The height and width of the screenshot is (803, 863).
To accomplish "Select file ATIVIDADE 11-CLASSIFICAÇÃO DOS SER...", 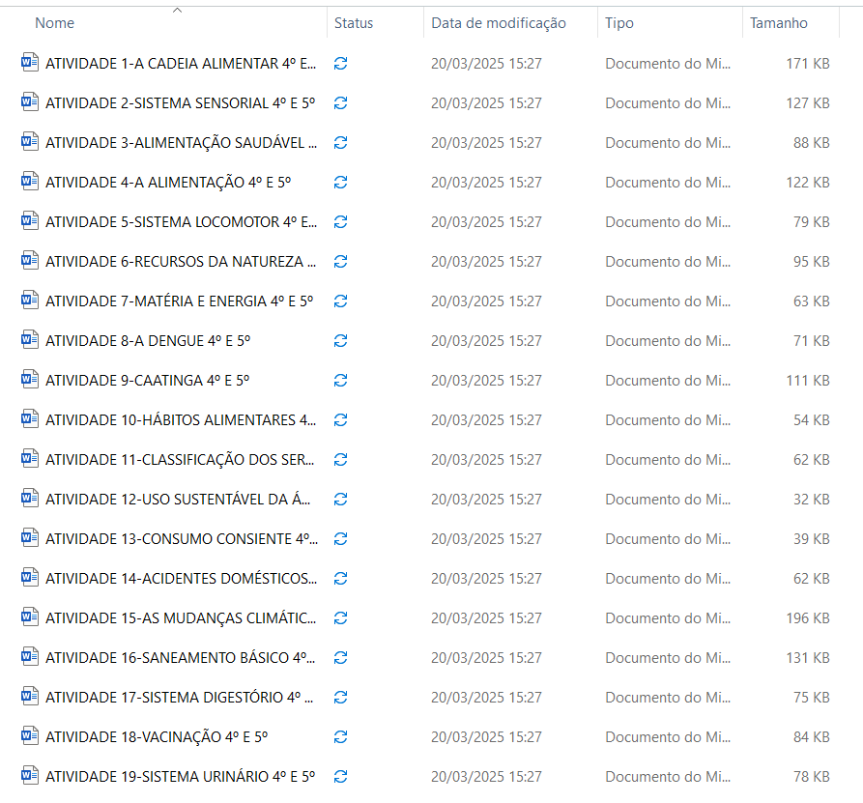I will pos(180,460).
